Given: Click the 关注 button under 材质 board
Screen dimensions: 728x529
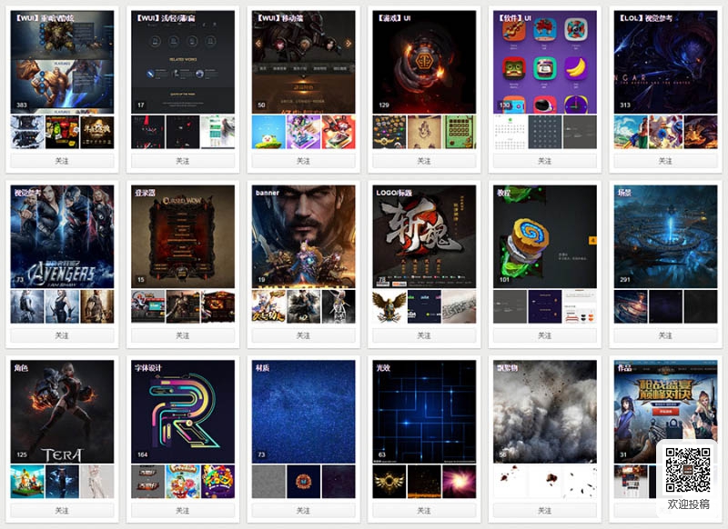Looking at the screenshot, I should [304, 511].
